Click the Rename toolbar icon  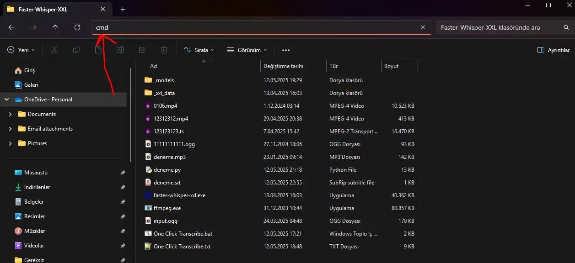click(x=120, y=50)
